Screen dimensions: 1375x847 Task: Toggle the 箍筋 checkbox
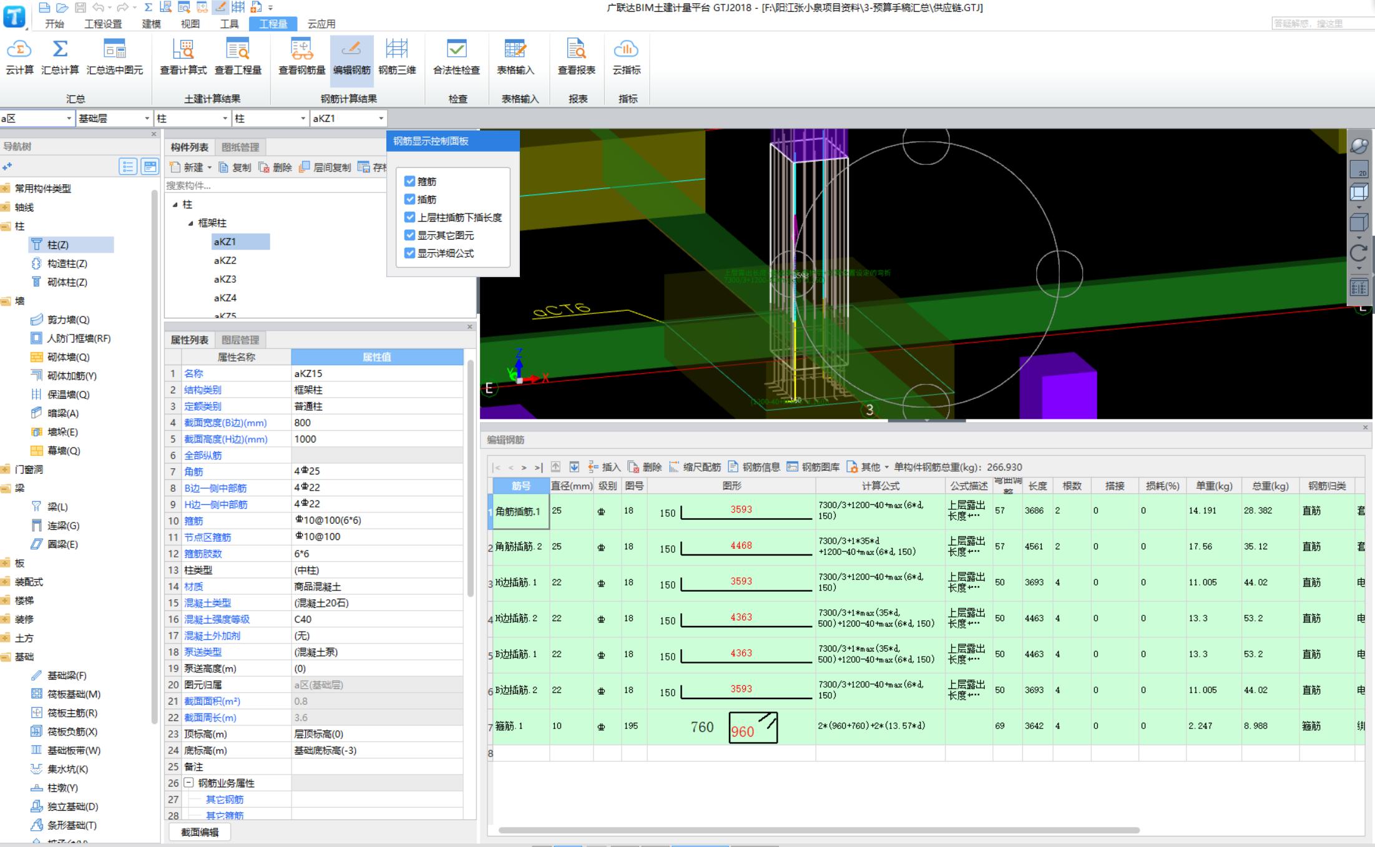click(409, 181)
